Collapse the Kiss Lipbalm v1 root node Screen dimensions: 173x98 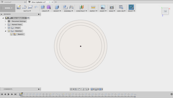pos(3,18)
